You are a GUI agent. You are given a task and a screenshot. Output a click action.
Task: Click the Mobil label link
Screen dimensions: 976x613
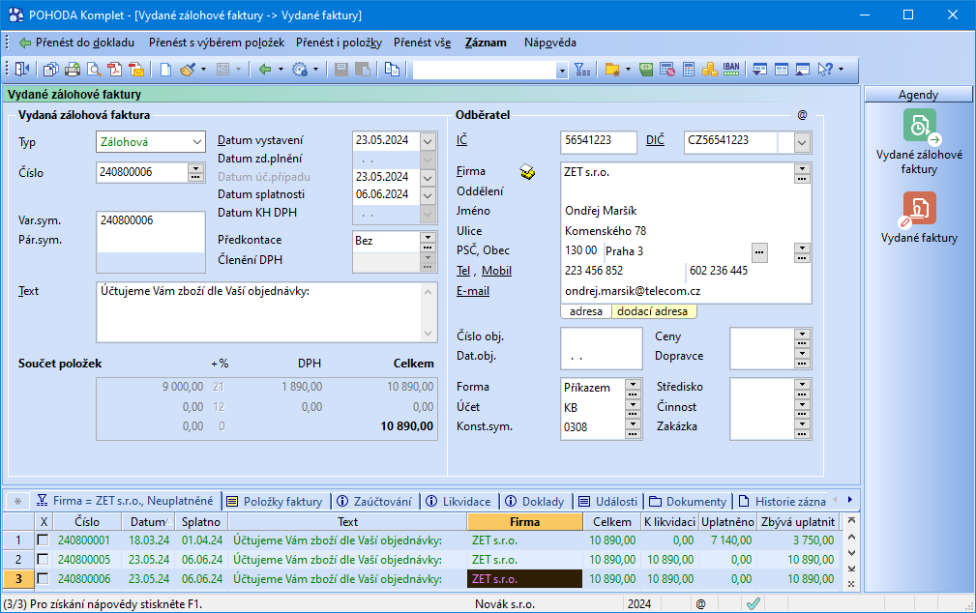tap(496, 271)
